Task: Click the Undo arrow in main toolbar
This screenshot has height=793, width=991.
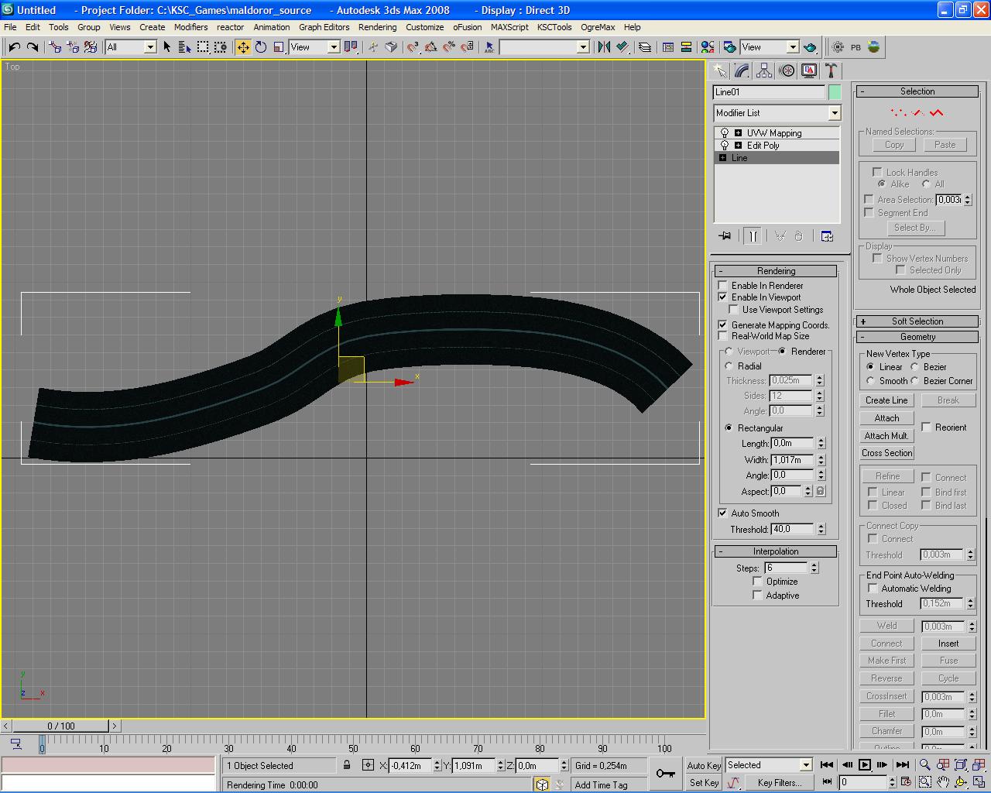Action: tap(14, 47)
